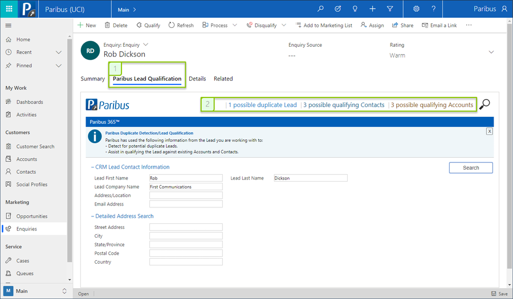Open the app launcher waffle icon
The image size is (513, 299).
pos(9,9)
